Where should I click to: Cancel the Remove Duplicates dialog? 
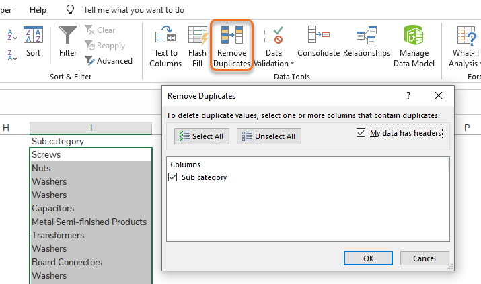(x=424, y=258)
